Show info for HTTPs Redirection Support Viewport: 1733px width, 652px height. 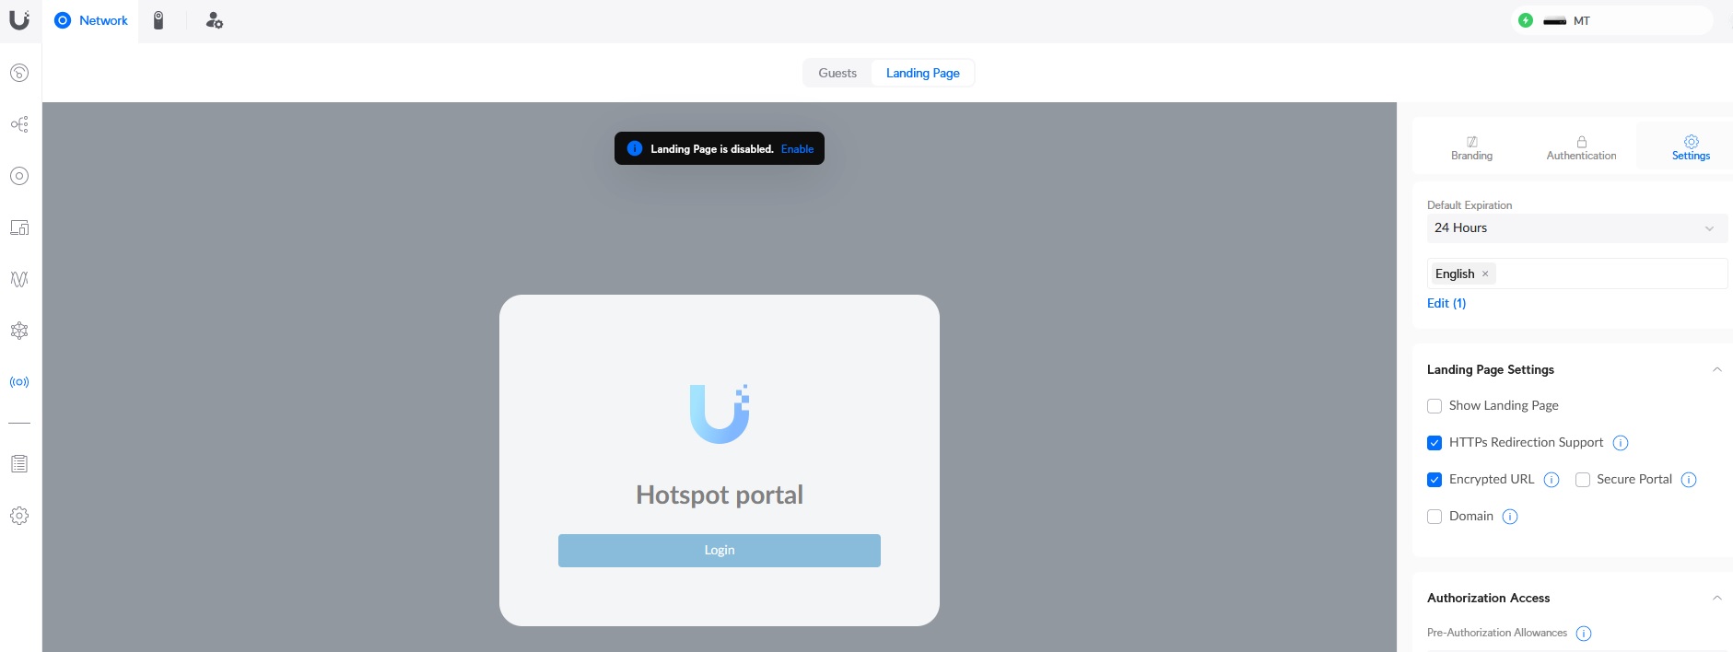click(1621, 443)
